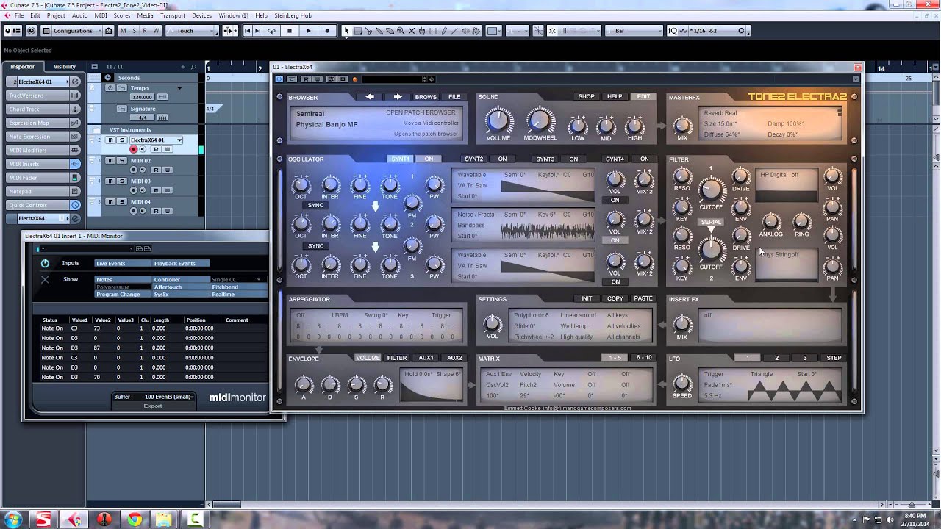Click the MasterFX MIX knob
Image resolution: width=941 pixels, height=529 pixels.
tap(682, 126)
